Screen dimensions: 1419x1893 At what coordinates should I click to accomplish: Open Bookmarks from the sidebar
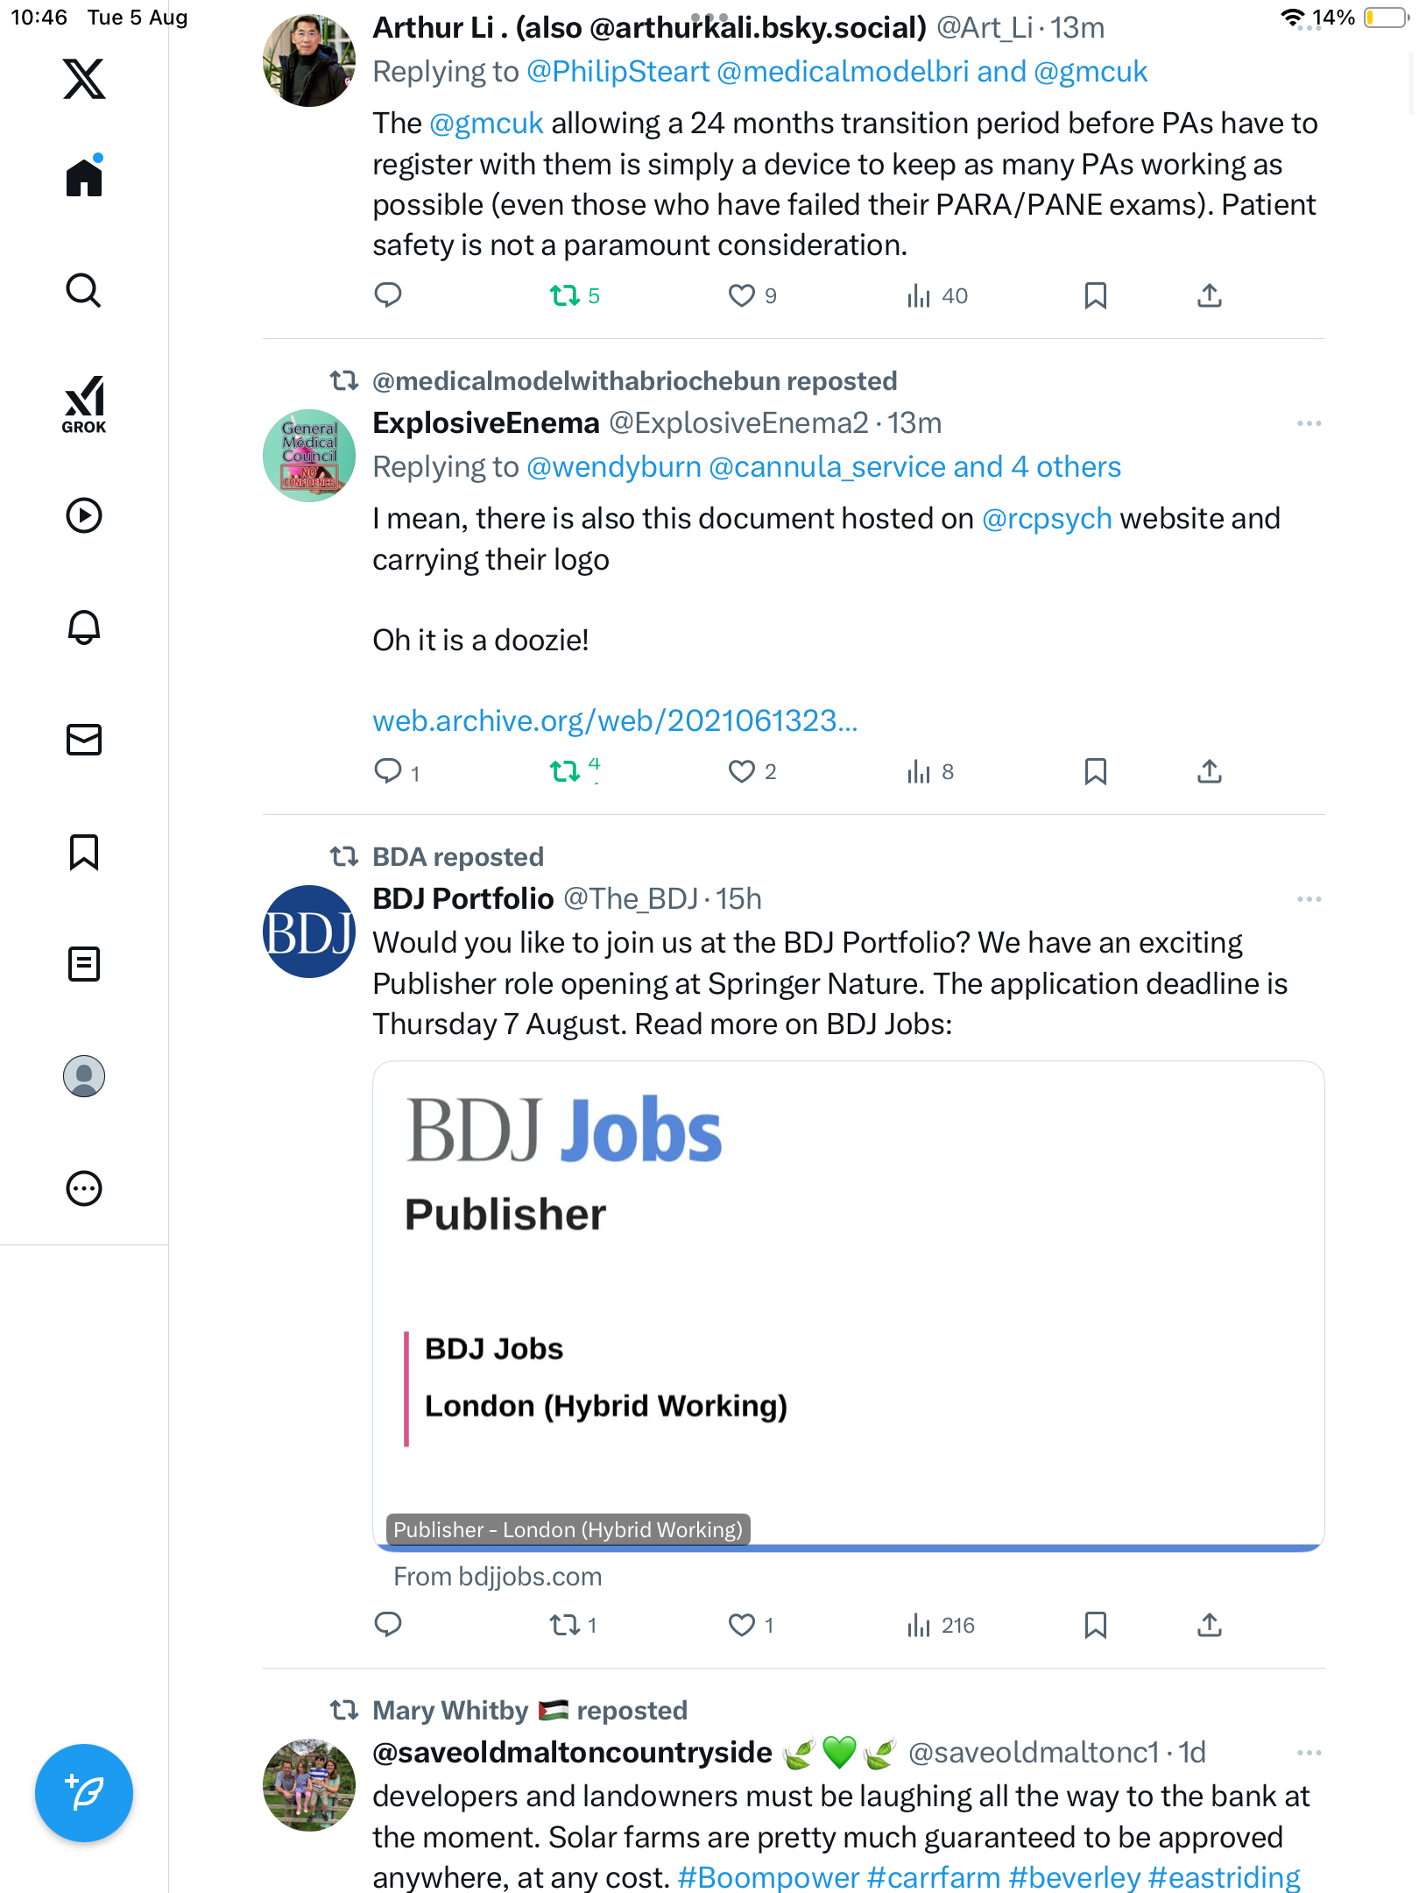(x=84, y=852)
